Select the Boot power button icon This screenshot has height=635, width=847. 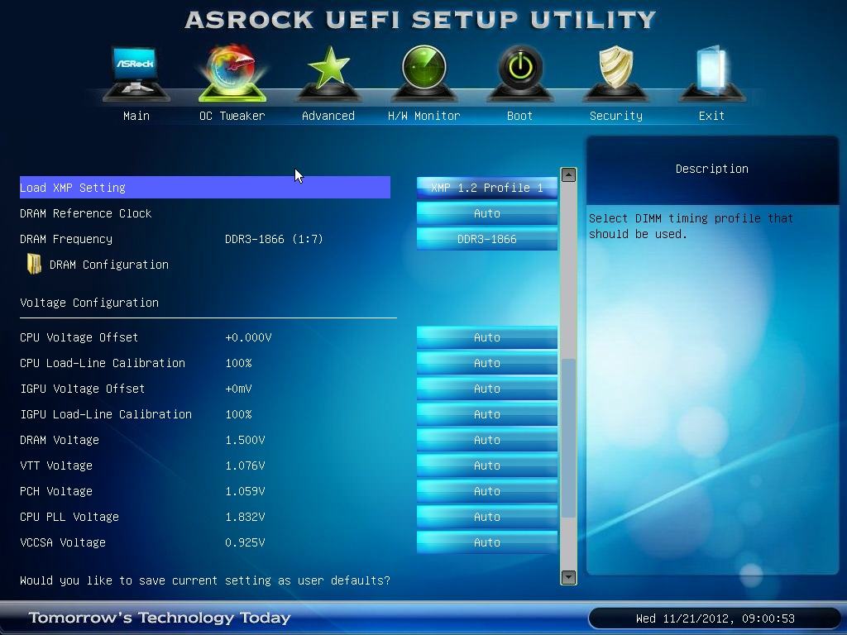click(520, 74)
